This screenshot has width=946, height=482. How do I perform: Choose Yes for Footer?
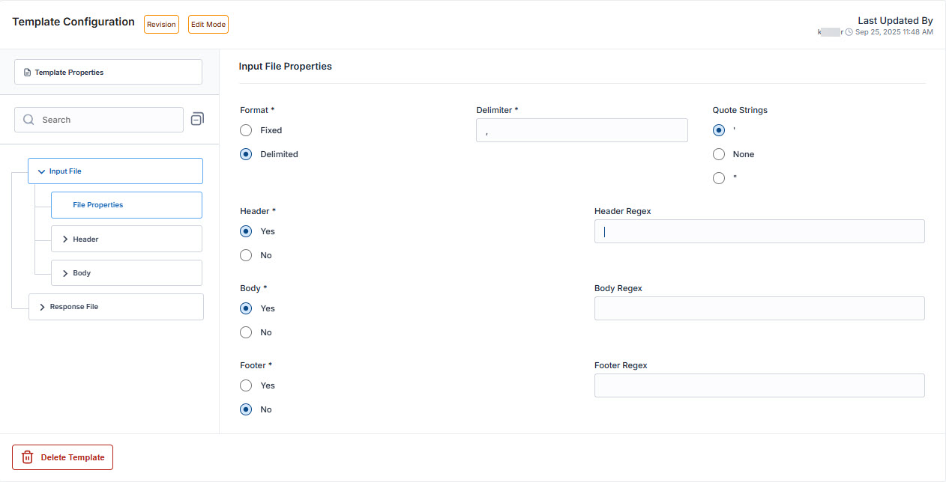click(246, 385)
